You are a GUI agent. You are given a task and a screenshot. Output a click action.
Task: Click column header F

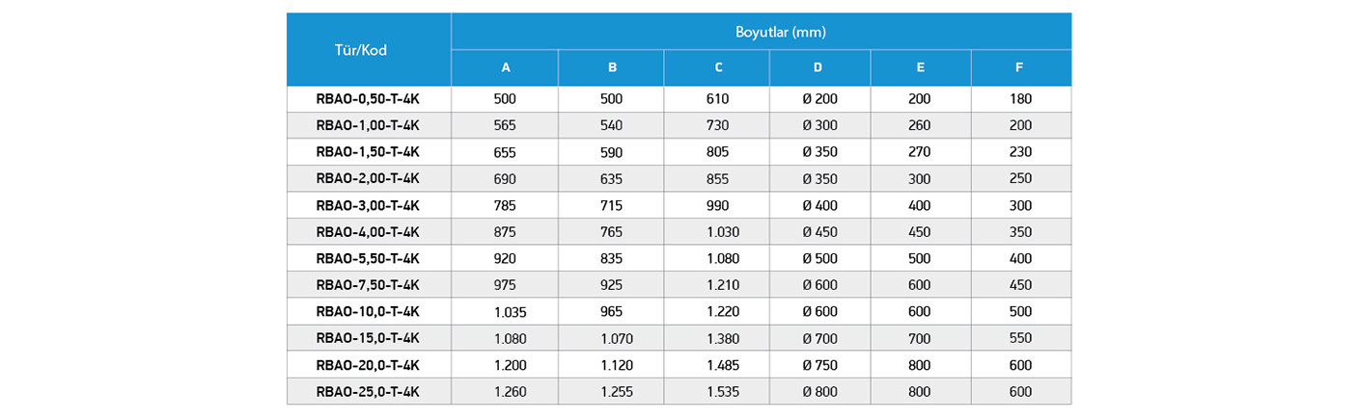pyautogui.click(x=1020, y=67)
